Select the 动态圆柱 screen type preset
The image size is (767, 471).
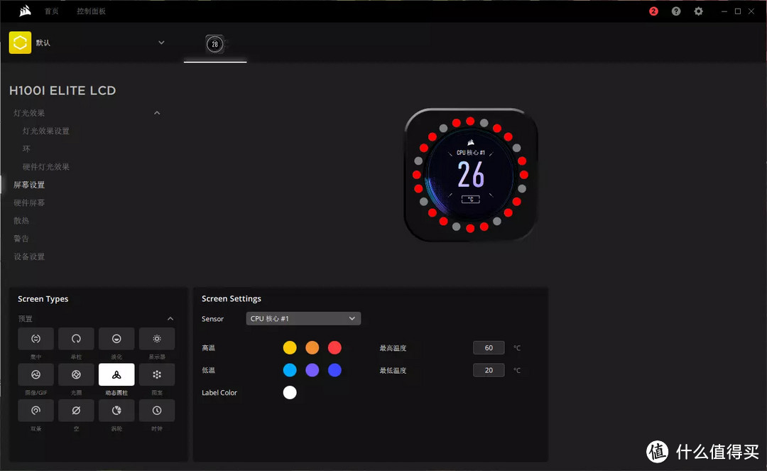click(116, 374)
